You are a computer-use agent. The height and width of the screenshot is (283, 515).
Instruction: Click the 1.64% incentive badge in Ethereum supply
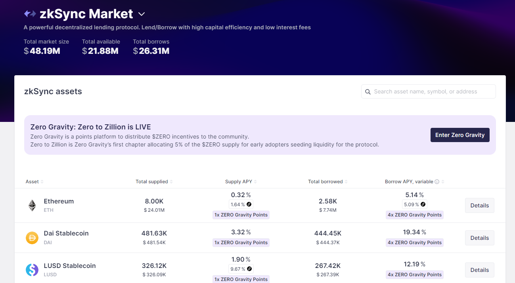coord(241,205)
